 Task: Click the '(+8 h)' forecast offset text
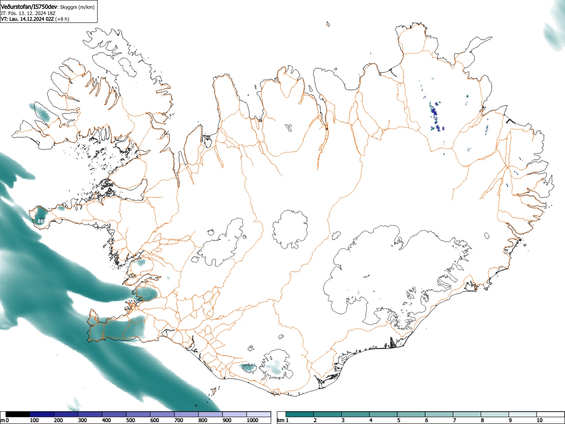62,19
